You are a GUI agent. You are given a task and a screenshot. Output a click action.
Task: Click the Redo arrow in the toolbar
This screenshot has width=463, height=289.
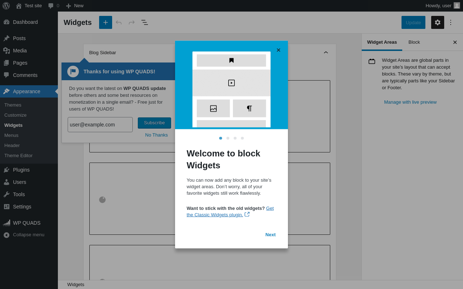[132, 22]
